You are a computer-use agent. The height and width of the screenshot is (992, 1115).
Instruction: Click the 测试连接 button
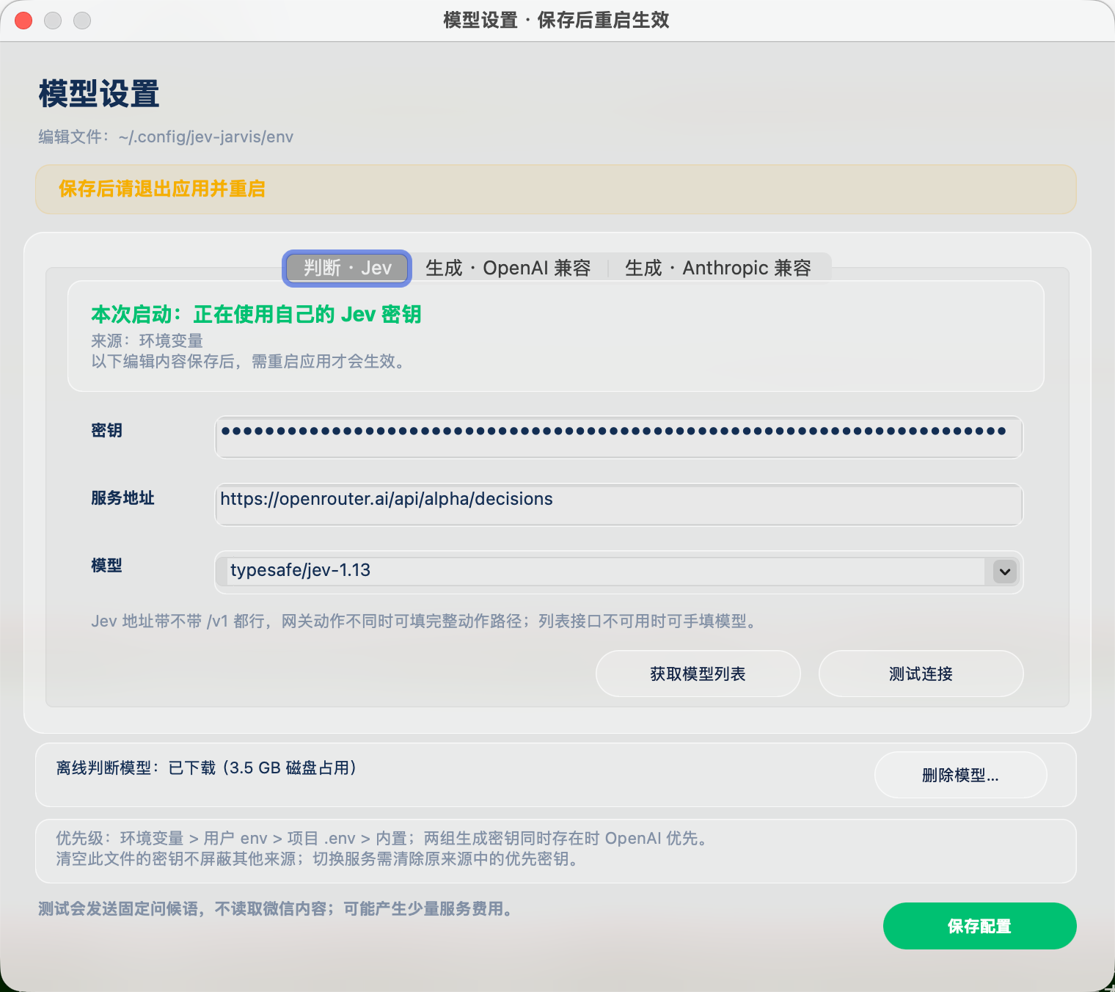tap(921, 674)
